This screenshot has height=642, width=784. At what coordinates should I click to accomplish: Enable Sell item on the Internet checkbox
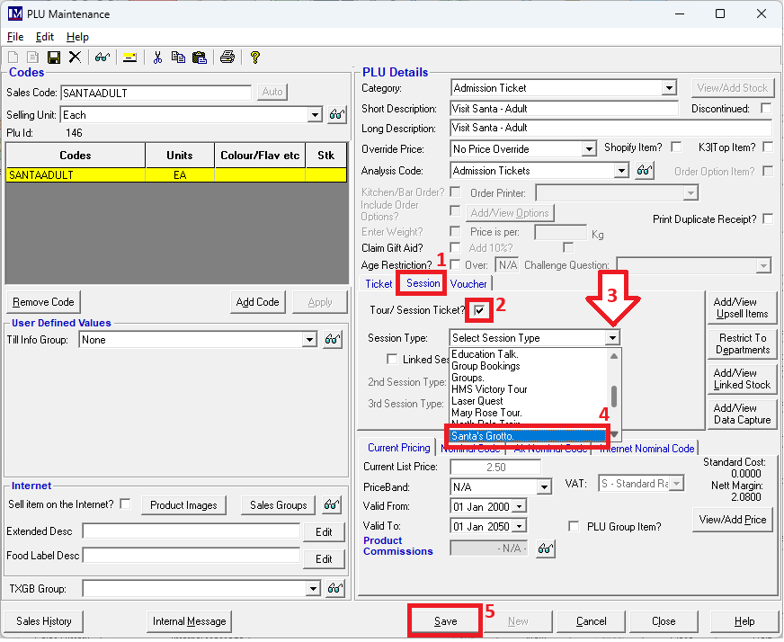click(x=125, y=504)
